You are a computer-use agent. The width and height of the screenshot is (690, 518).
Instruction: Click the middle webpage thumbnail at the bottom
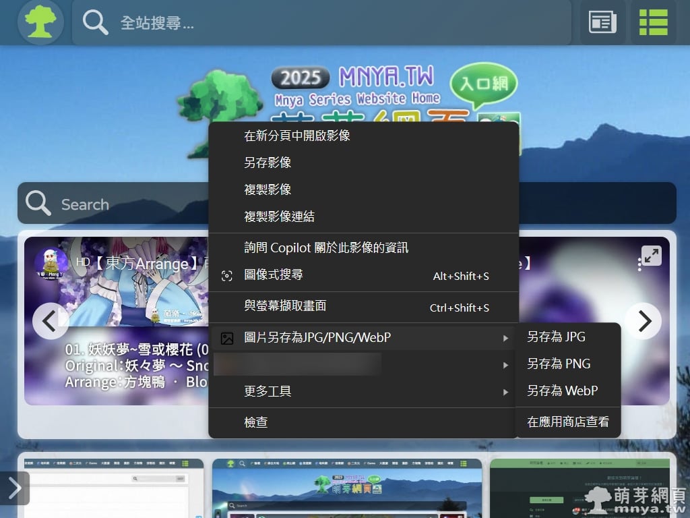(x=348, y=488)
